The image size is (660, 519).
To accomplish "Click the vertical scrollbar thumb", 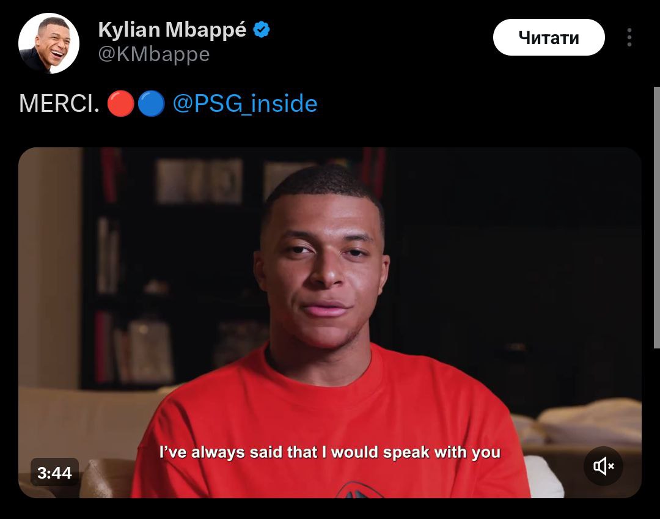I will pos(656,218).
